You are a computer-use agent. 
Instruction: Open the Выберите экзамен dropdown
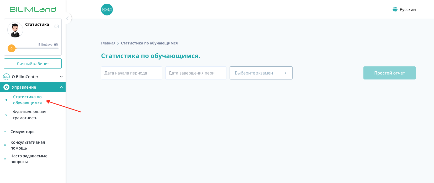pos(261,73)
